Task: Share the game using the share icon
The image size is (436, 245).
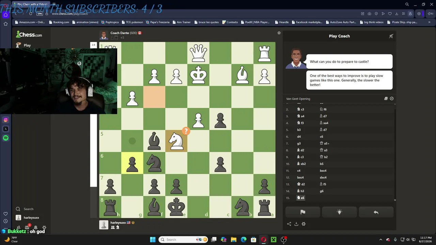Action: (289, 224)
